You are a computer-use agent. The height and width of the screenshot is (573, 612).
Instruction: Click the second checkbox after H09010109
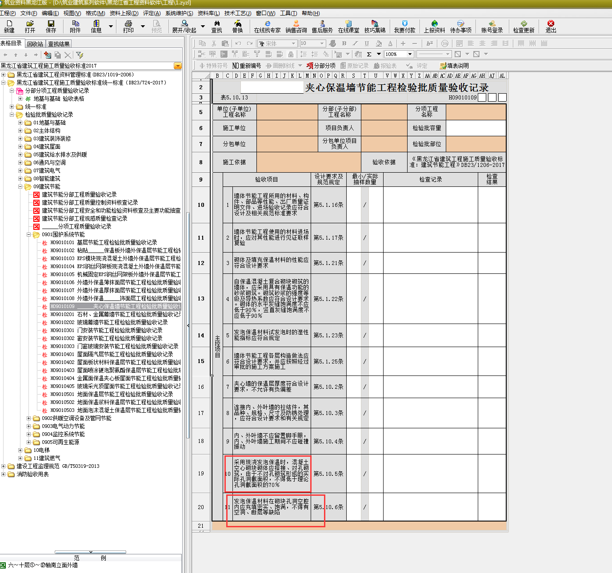pyautogui.click(x=492, y=98)
